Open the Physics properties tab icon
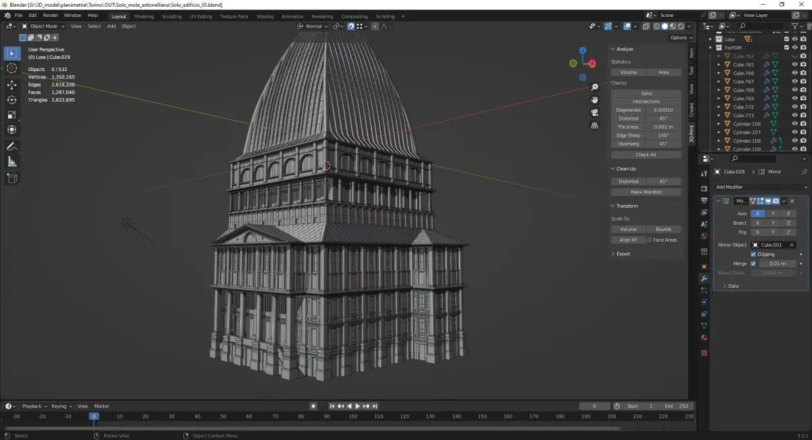This screenshot has height=440, width=812. pyautogui.click(x=704, y=302)
